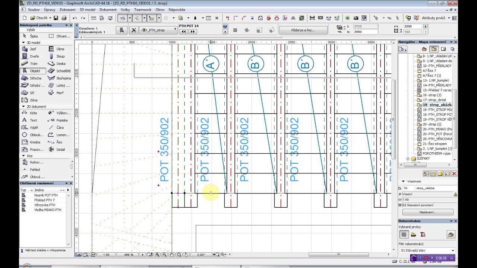Collapse the Více tool group
The image size is (477, 268).
(x=23, y=156)
